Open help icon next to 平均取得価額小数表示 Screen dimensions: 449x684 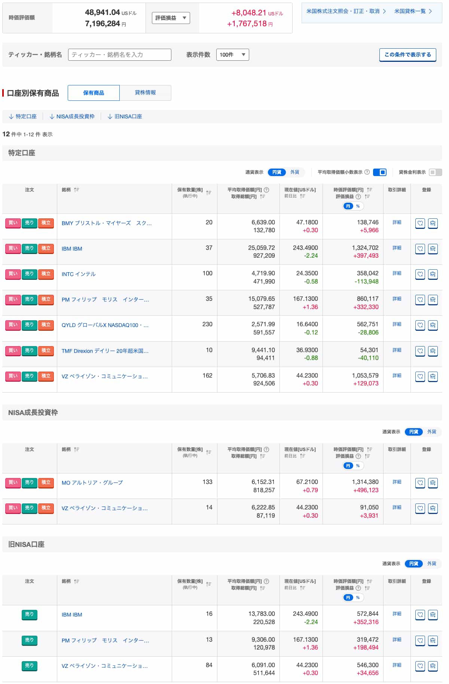tap(367, 172)
